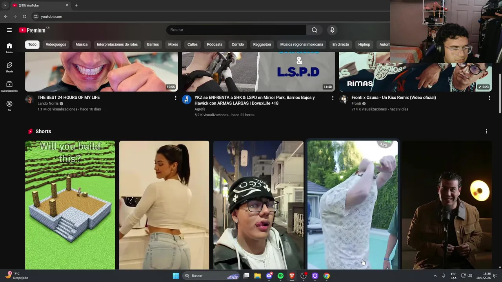The width and height of the screenshot is (502, 282).
Task: Play the L.S.P.D video thumbnail
Action: (258, 72)
